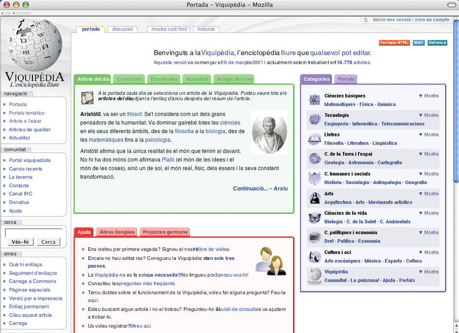Click the butterfly icon for Ciències de la vida
The image size is (459, 333).
(315, 217)
